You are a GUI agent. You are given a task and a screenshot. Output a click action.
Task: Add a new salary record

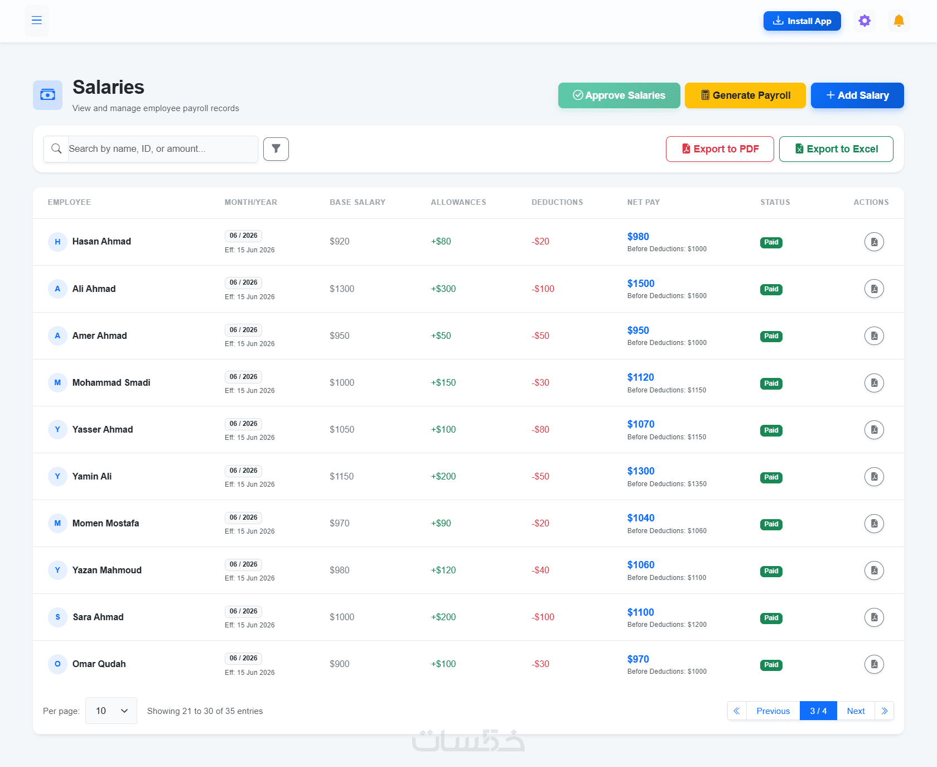pos(857,95)
